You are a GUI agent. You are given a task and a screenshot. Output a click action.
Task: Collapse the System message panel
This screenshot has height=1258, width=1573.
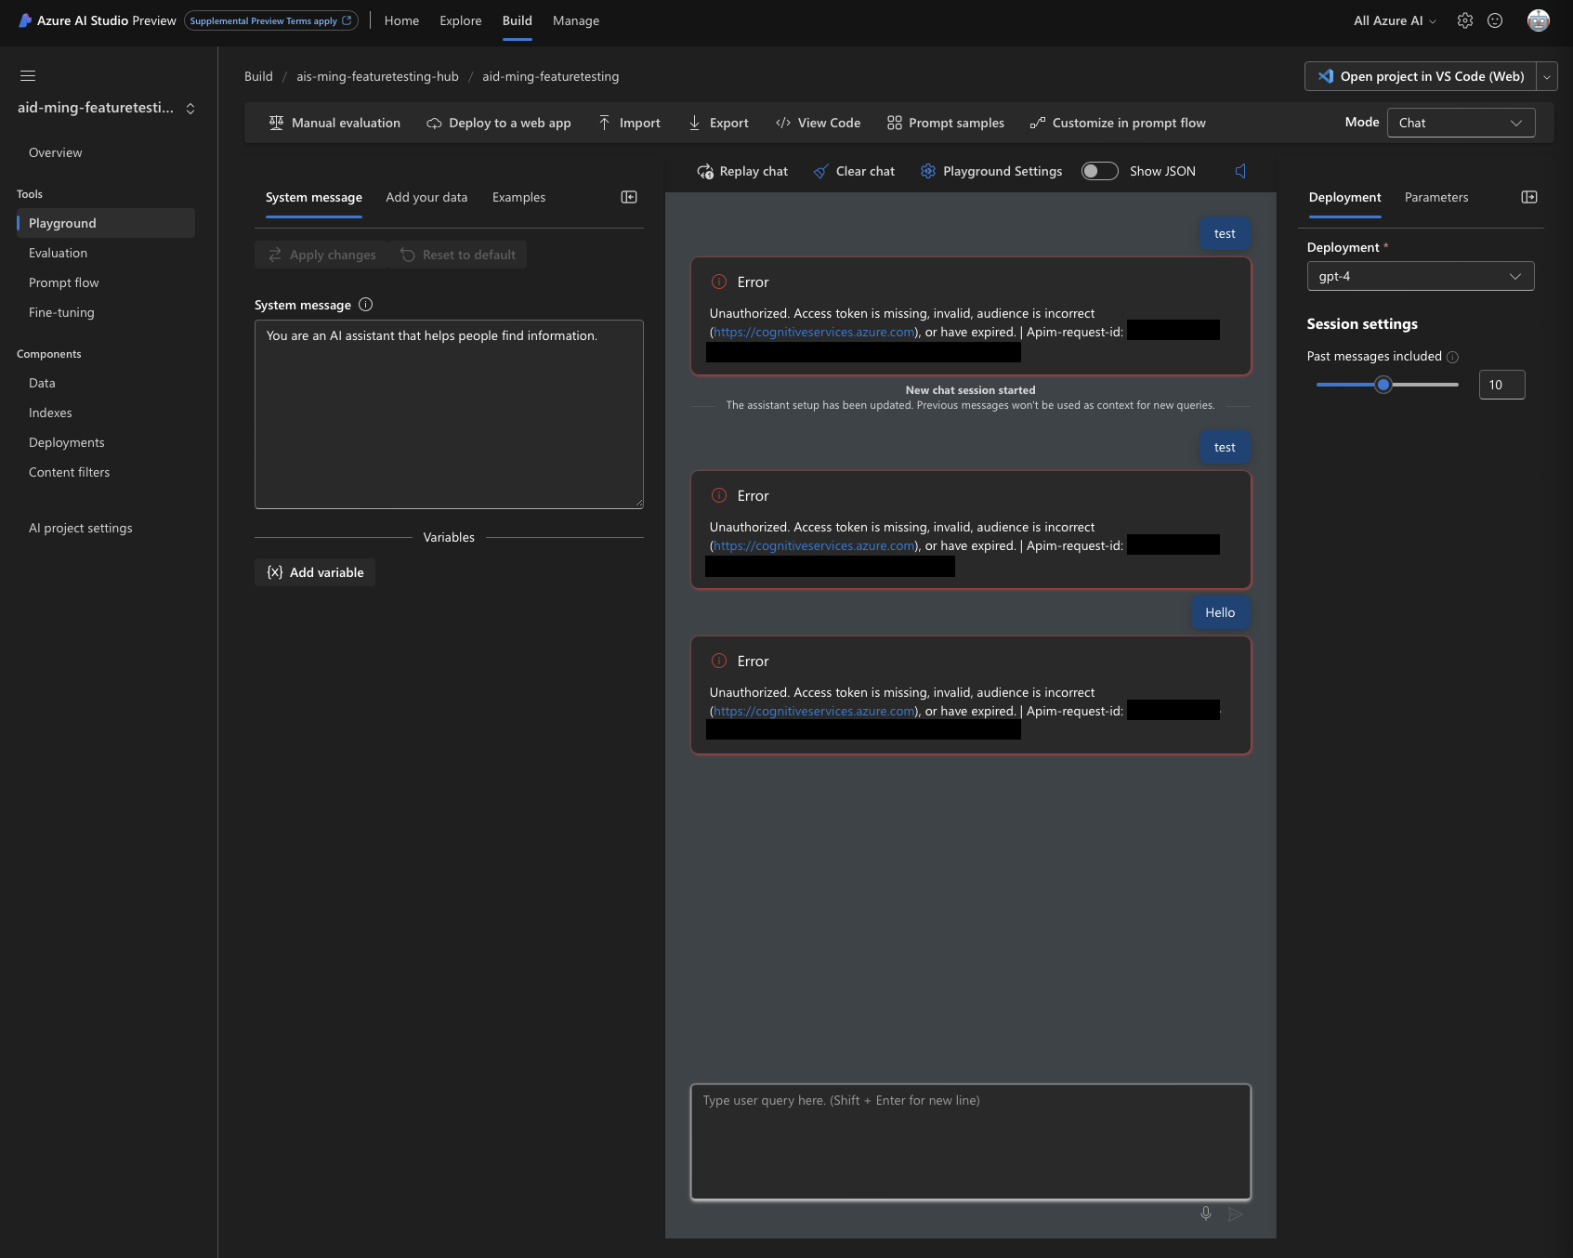pyautogui.click(x=629, y=197)
